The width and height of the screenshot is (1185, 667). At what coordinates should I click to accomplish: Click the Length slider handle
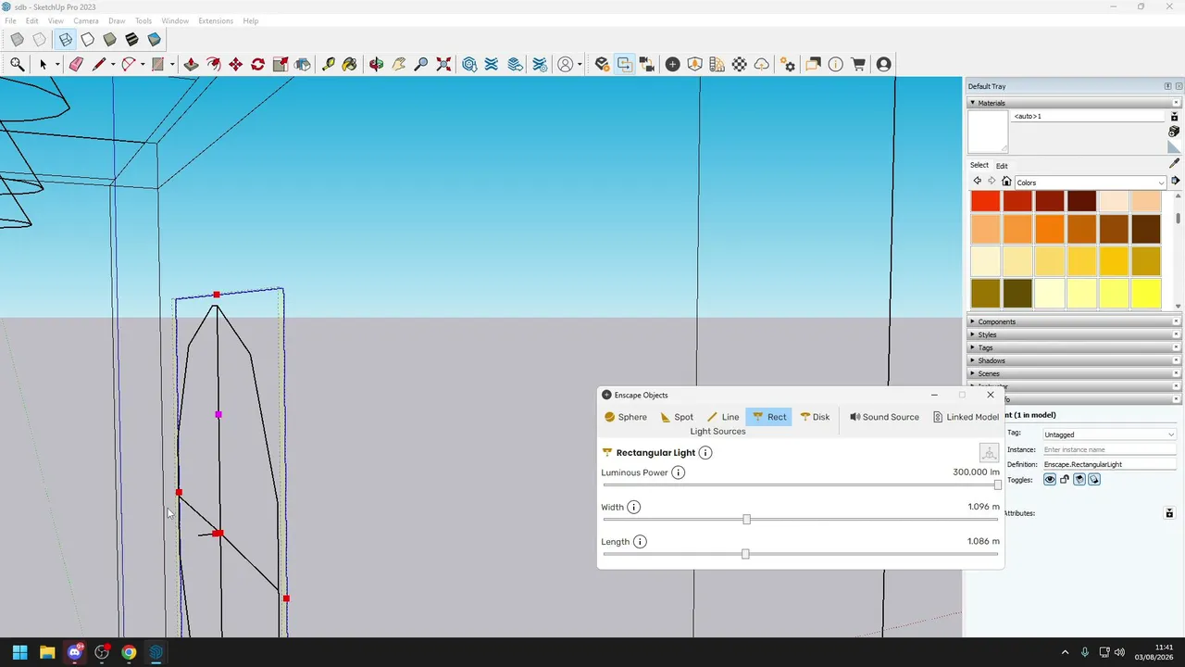(x=745, y=554)
